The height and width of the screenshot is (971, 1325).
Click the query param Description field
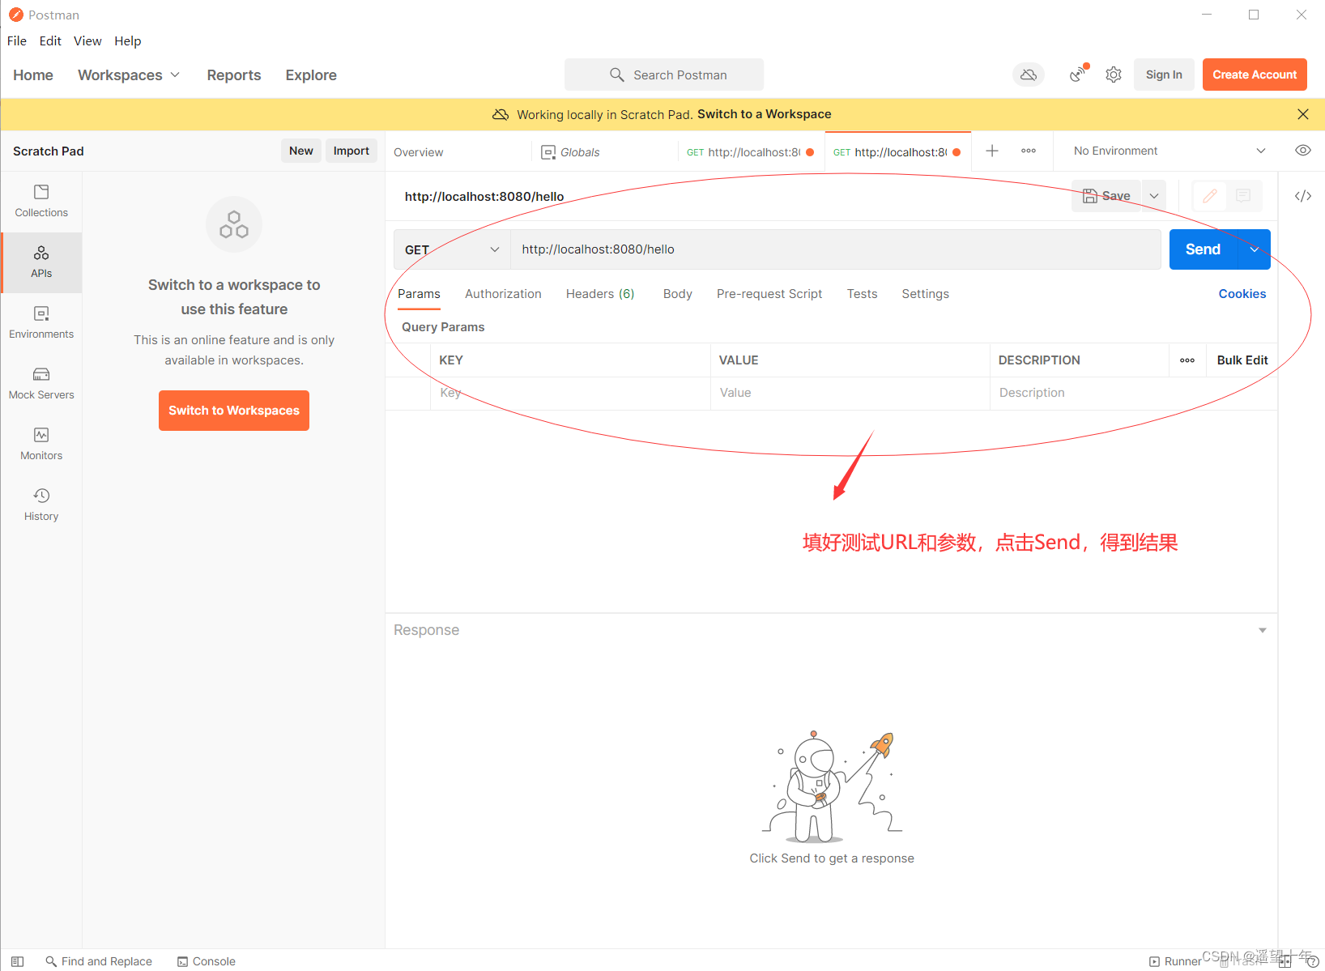tap(1133, 393)
